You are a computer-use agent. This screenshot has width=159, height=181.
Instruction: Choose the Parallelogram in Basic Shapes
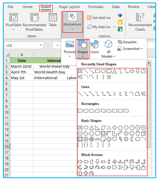[x=103, y=128]
